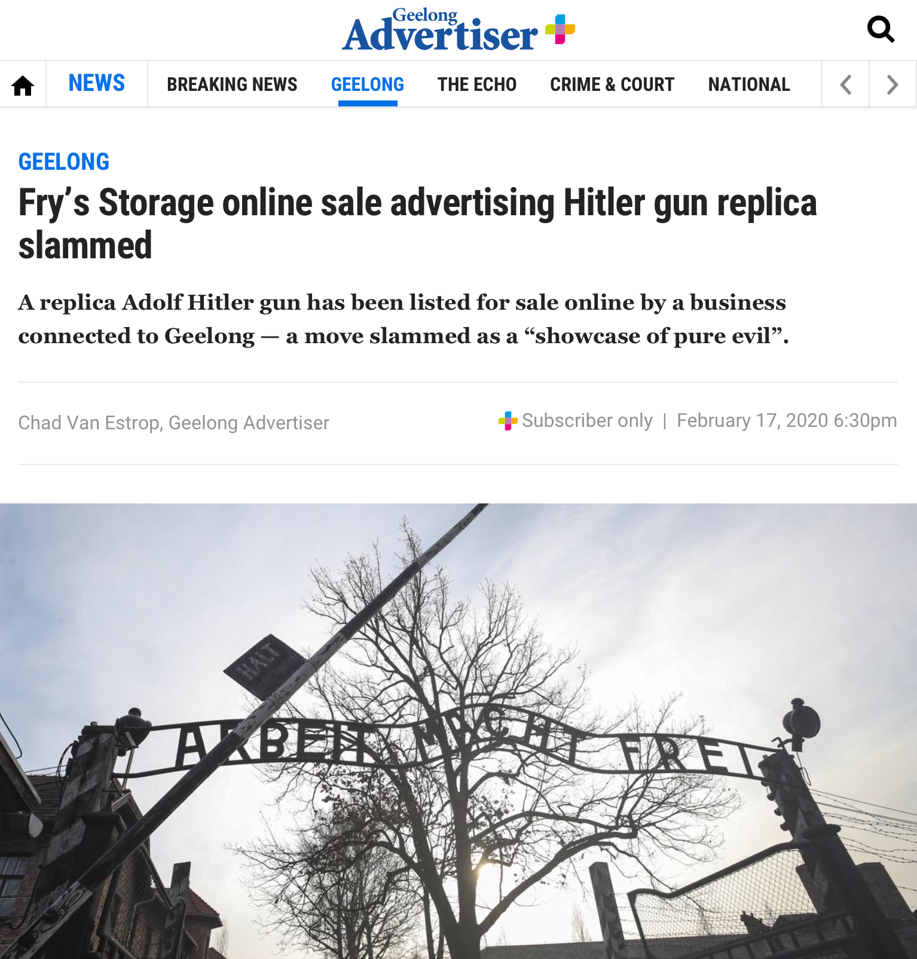Click the article publication date

pyautogui.click(x=787, y=420)
